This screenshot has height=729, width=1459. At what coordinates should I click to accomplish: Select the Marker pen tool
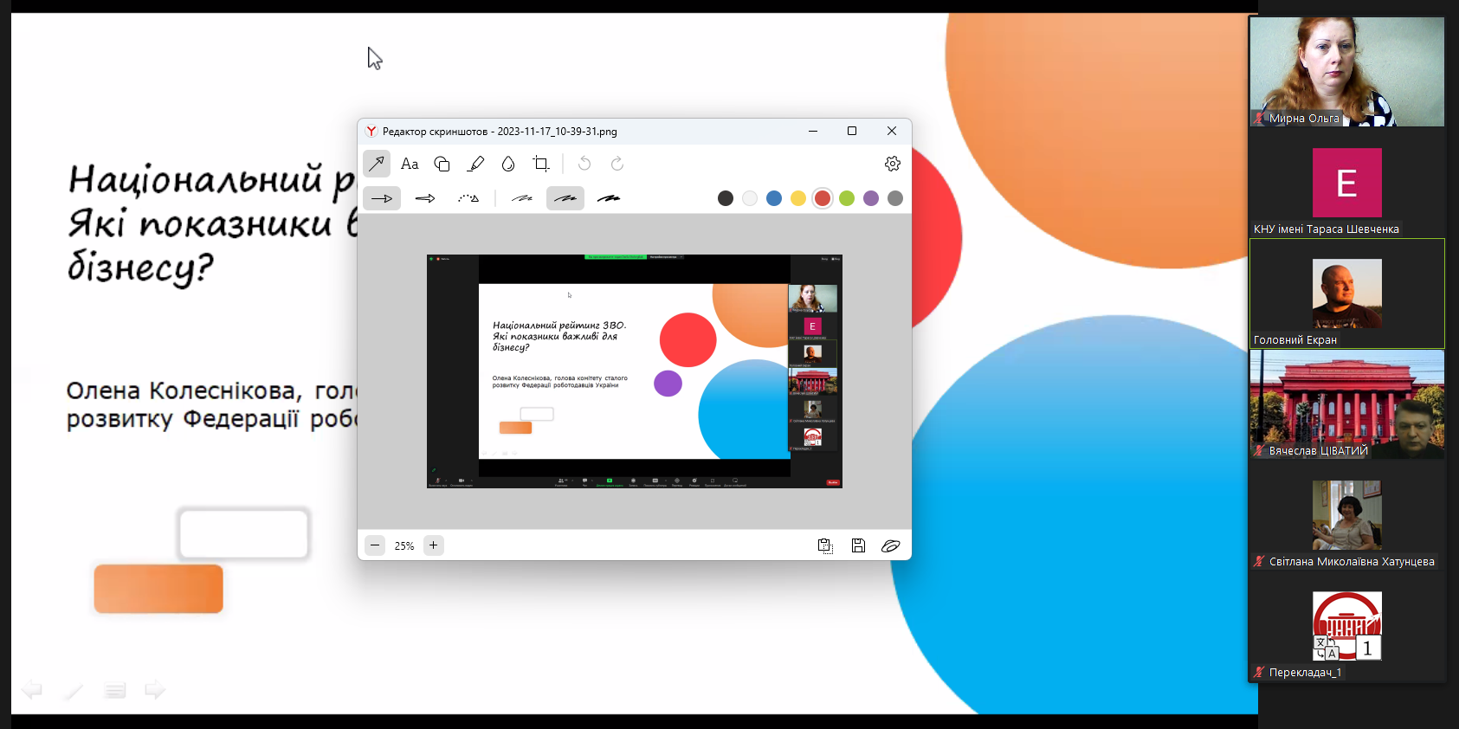coord(475,164)
